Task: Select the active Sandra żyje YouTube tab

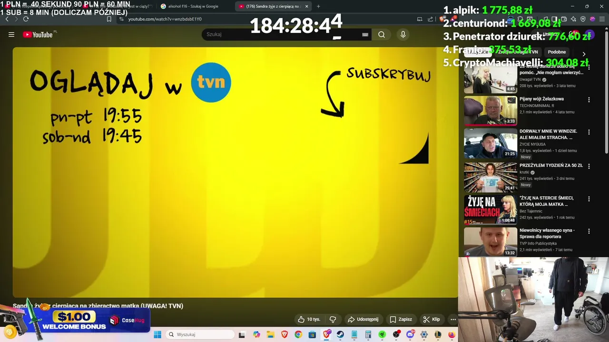Action: coord(273,6)
